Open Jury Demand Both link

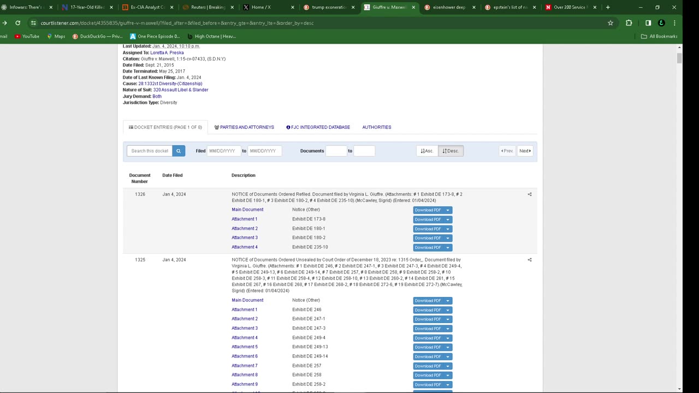point(157,96)
